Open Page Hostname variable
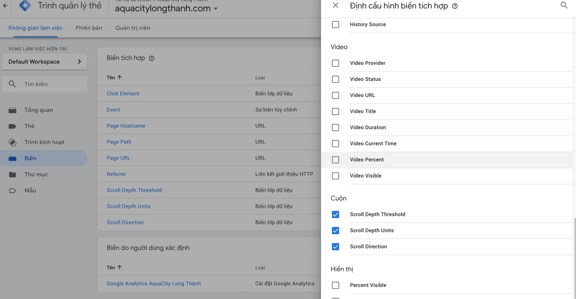 coord(126,126)
